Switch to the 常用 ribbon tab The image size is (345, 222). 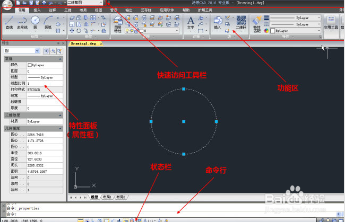tap(22, 10)
